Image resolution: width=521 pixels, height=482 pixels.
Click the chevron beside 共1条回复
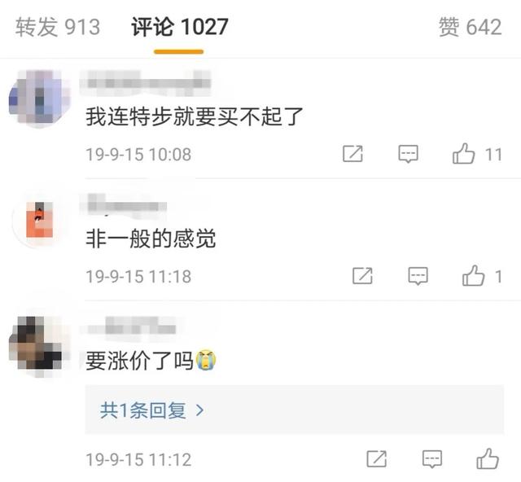(199, 410)
